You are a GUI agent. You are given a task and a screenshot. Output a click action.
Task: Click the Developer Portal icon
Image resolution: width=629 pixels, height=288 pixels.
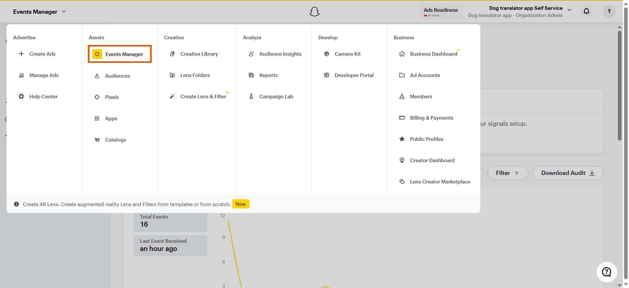327,75
